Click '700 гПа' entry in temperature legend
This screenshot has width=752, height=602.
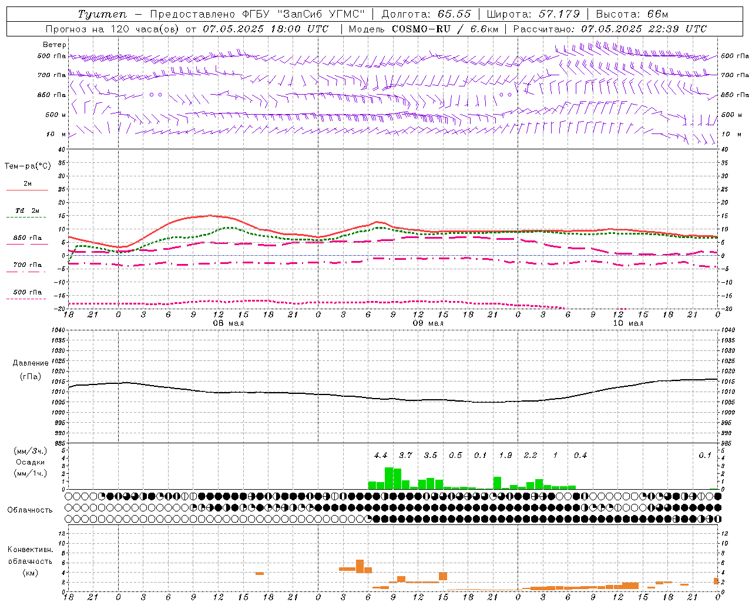[x=28, y=265]
